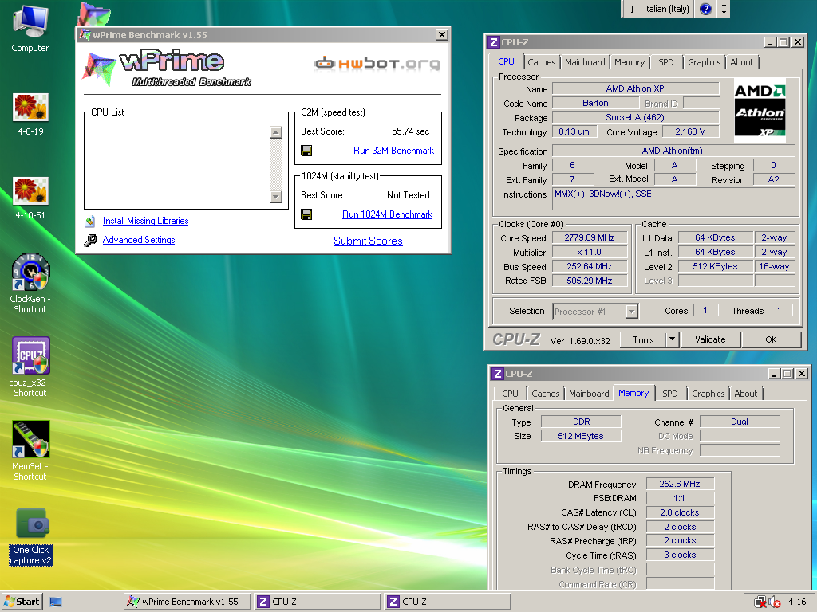Open Graphics tab in lower CPU-Z
Image resolution: width=817 pixels, height=612 pixels.
tap(708, 394)
